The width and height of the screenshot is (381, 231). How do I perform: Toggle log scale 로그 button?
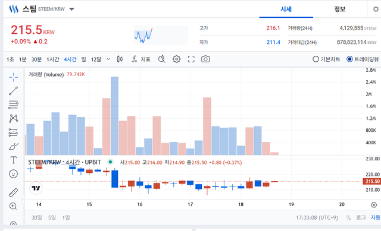click(361, 218)
